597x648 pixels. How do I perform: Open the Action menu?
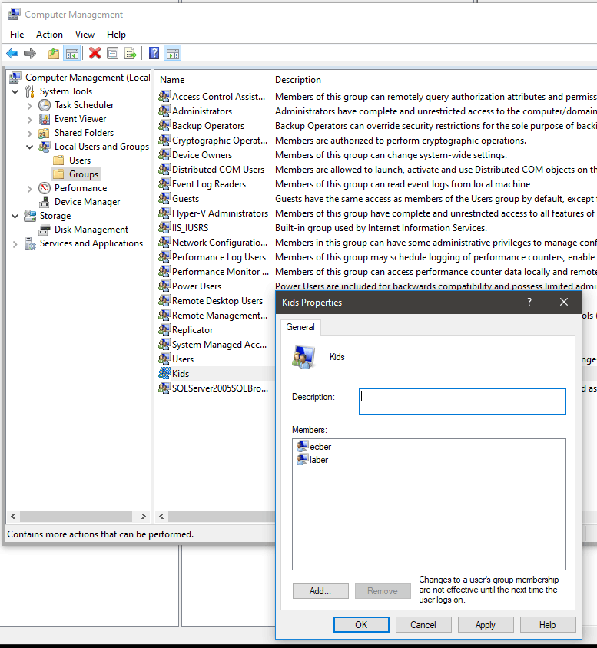(49, 35)
